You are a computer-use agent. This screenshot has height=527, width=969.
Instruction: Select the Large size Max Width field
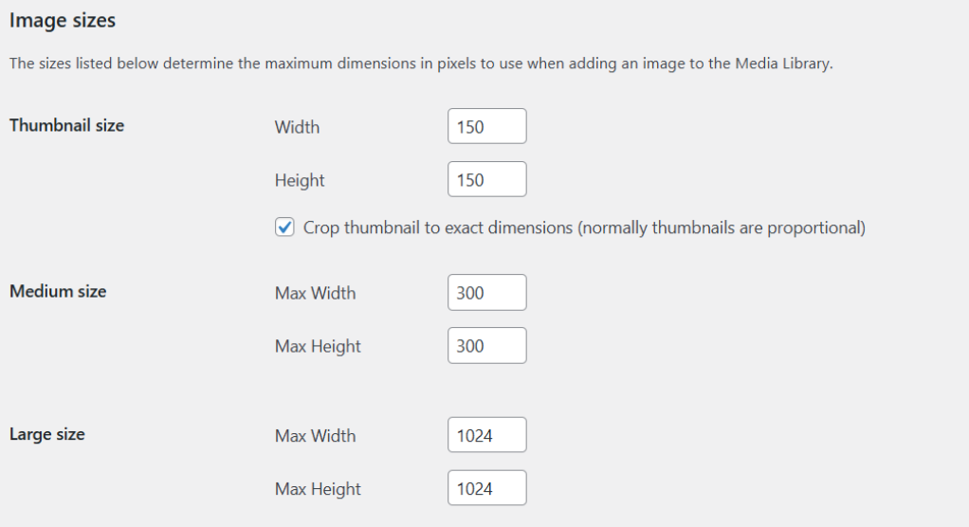pos(486,436)
